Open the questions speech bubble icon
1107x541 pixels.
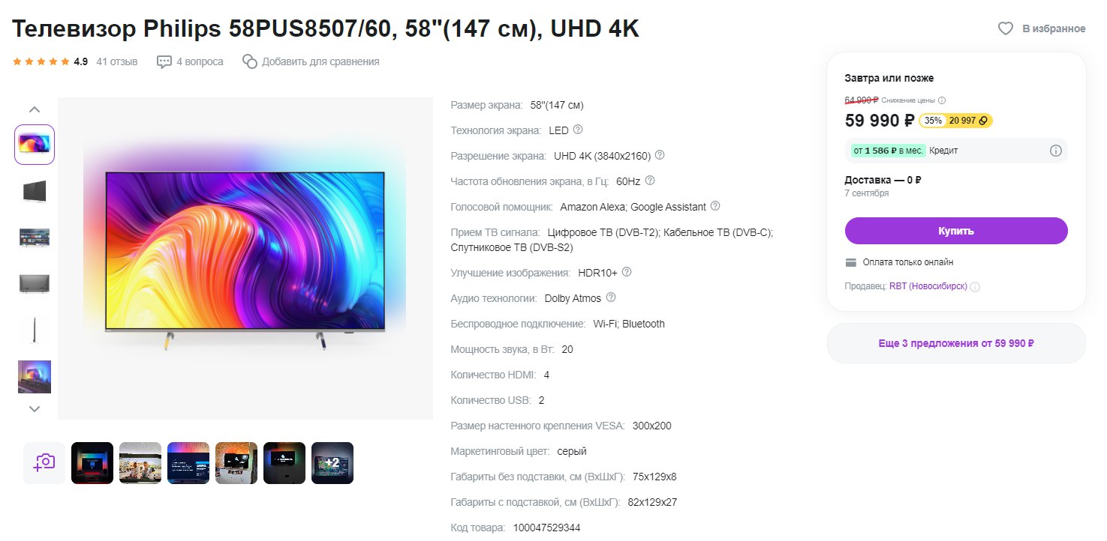click(x=164, y=62)
